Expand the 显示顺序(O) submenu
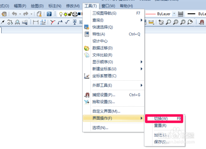 (x=113, y=62)
